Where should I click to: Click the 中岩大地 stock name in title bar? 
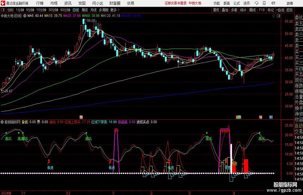[x=195, y=3]
